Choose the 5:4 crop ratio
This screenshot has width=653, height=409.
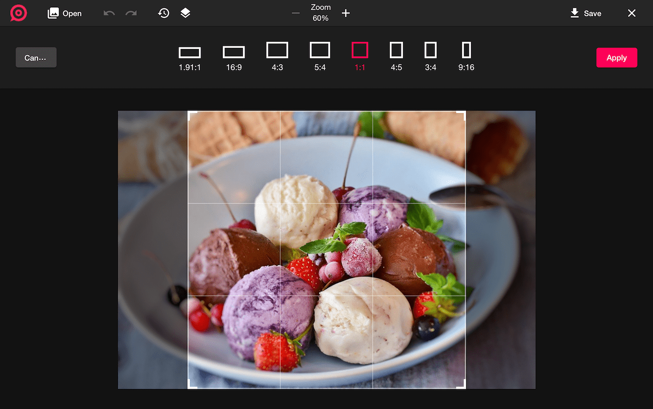coord(320,57)
